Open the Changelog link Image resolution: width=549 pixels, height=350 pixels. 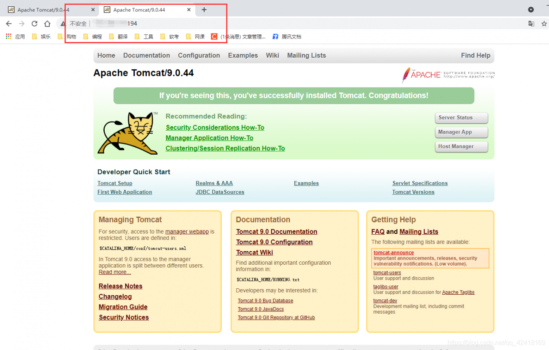click(x=115, y=296)
